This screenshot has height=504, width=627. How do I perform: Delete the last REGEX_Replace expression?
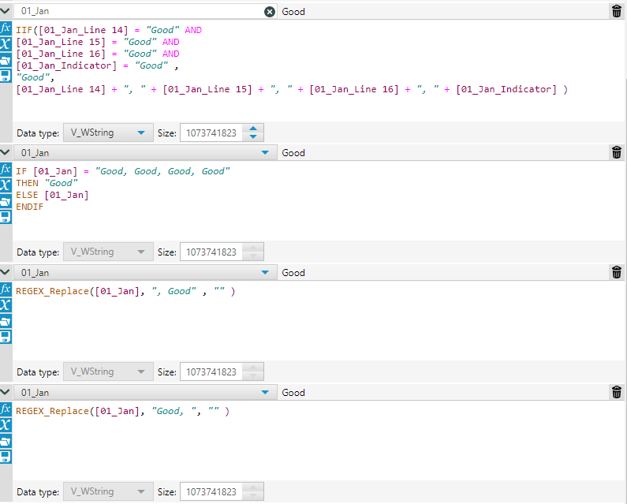(616, 392)
